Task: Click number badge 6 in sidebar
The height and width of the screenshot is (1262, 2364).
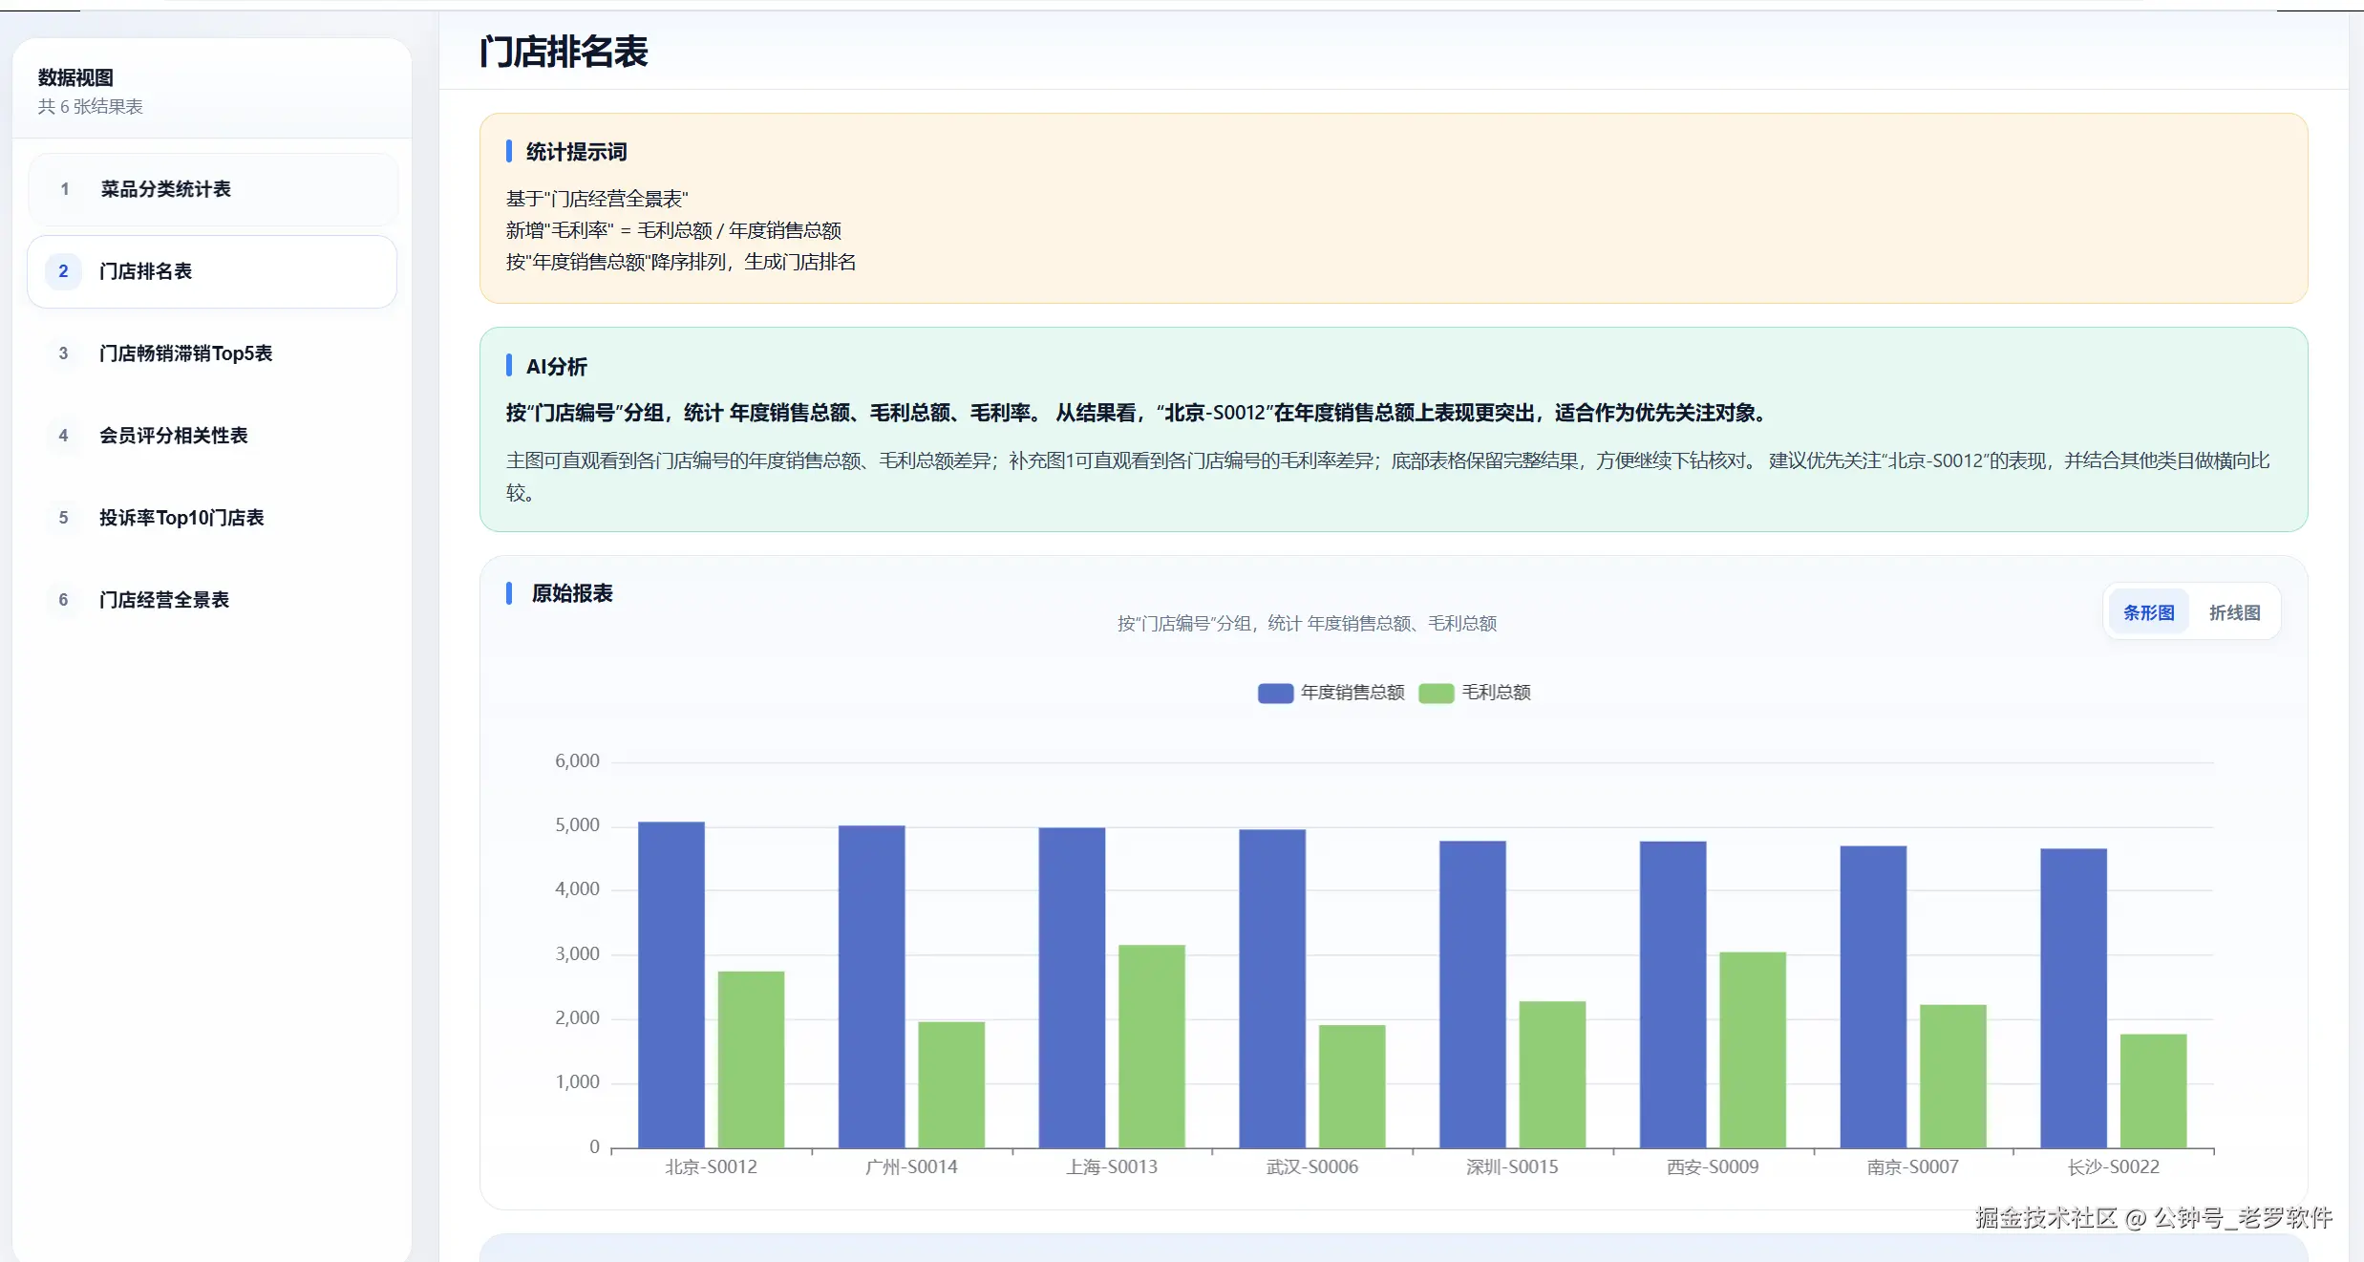Action: click(64, 600)
